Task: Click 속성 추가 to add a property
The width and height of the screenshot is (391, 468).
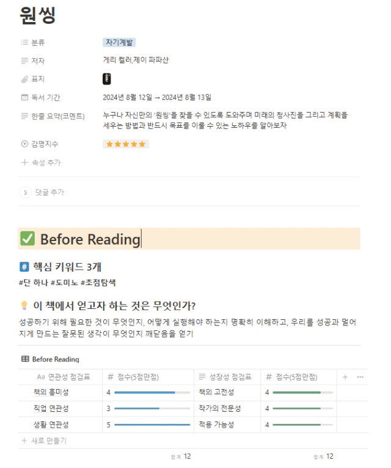Action: 41,163
